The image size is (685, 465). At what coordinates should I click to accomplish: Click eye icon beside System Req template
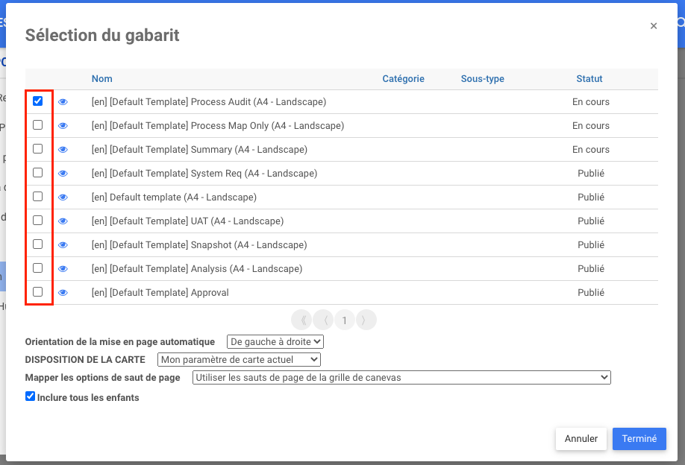pos(63,174)
